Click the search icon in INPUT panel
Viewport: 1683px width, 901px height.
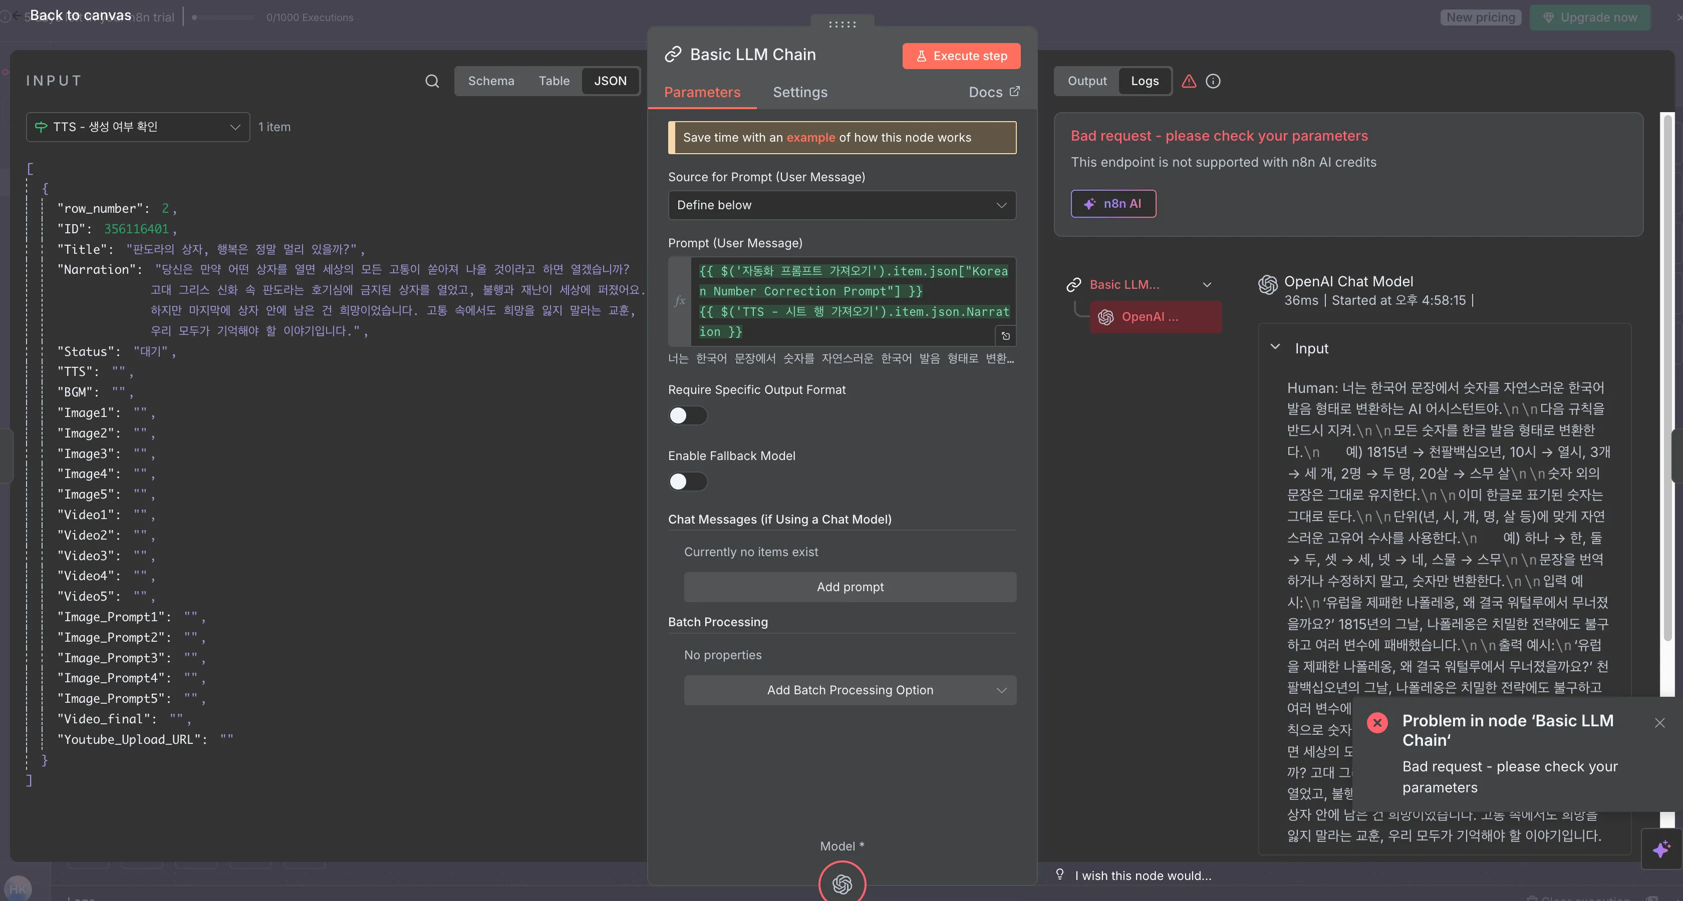pos(432,81)
